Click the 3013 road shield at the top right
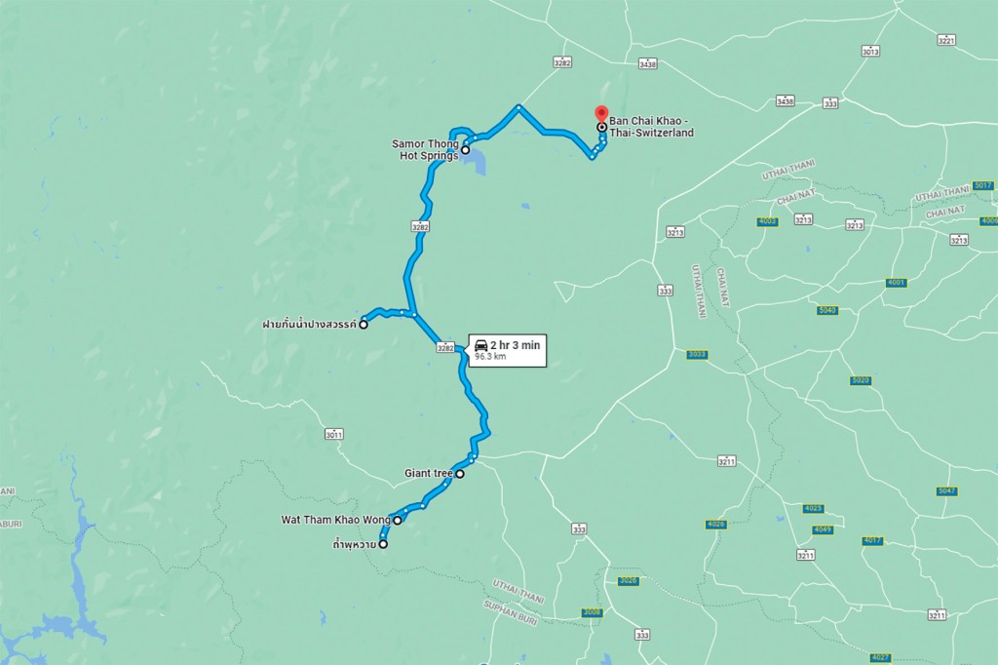The width and height of the screenshot is (998, 665). click(x=870, y=52)
